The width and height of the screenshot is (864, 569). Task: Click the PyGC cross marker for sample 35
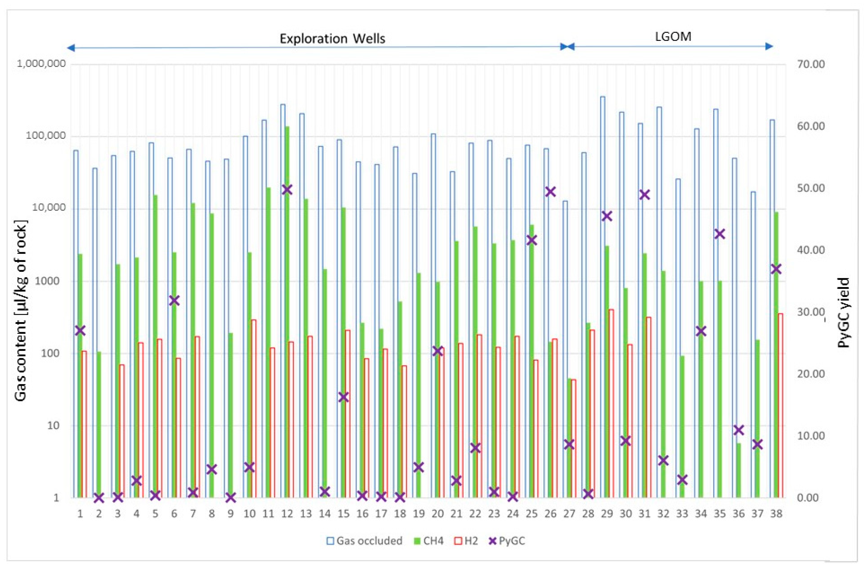[x=720, y=234]
